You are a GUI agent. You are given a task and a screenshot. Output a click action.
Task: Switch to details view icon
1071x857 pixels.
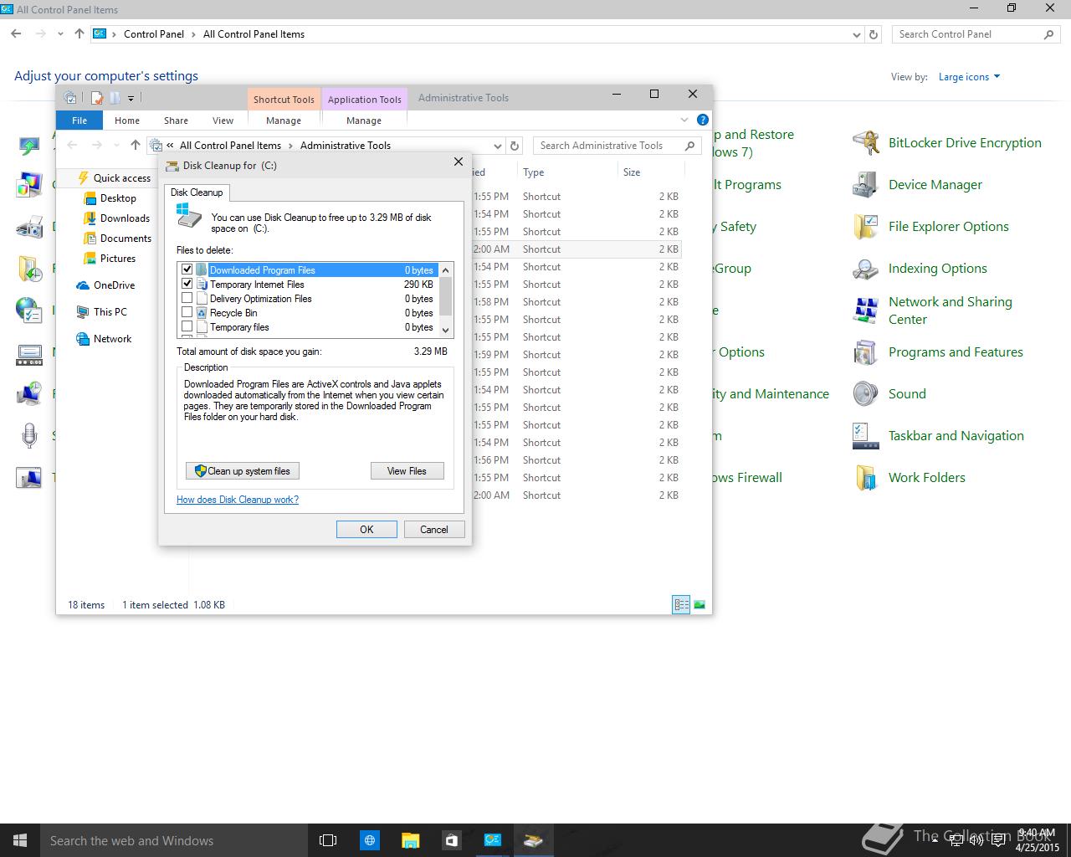click(x=681, y=604)
